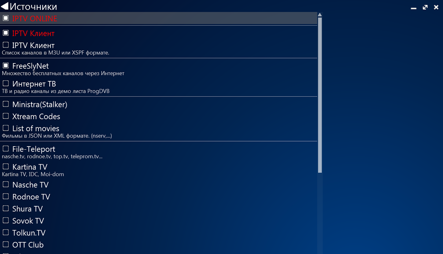Go back using the arrow beside Источники

point(5,6)
